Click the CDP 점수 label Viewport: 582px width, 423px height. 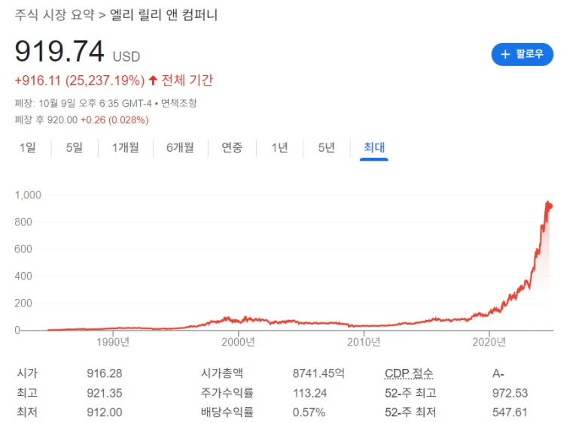(409, 373)
